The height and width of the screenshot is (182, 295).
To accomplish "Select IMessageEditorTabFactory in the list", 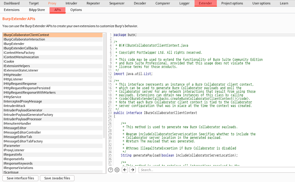I will tap(52, 141).
